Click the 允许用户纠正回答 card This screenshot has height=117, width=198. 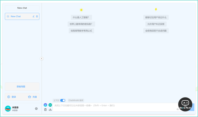click(x=156, y=24)
